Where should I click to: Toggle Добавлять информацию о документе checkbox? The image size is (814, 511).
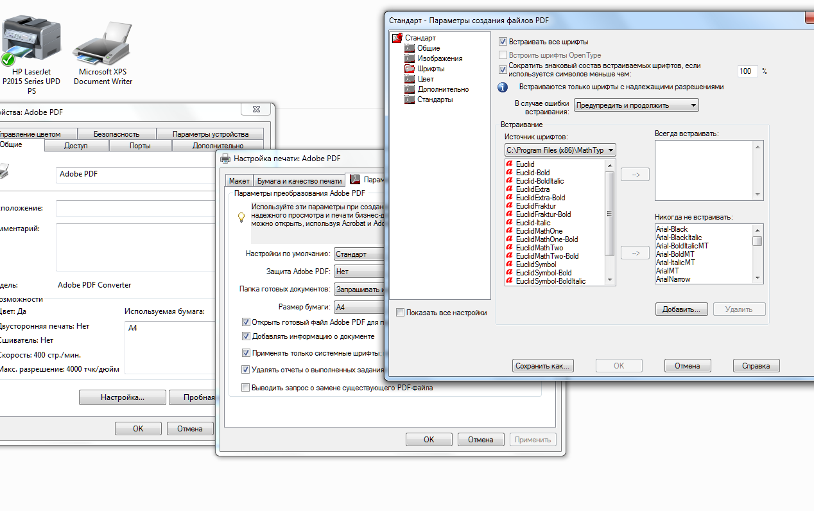tap(246, 336)
